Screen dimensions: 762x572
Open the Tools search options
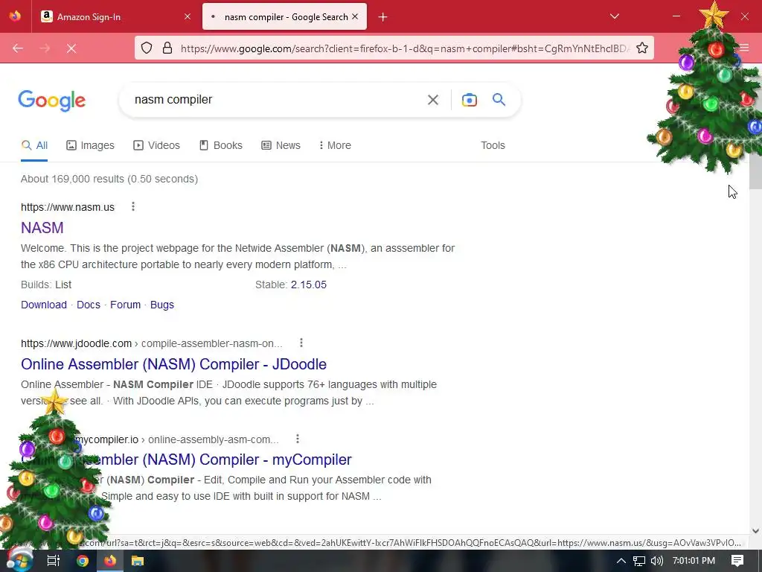pos(493,145)
